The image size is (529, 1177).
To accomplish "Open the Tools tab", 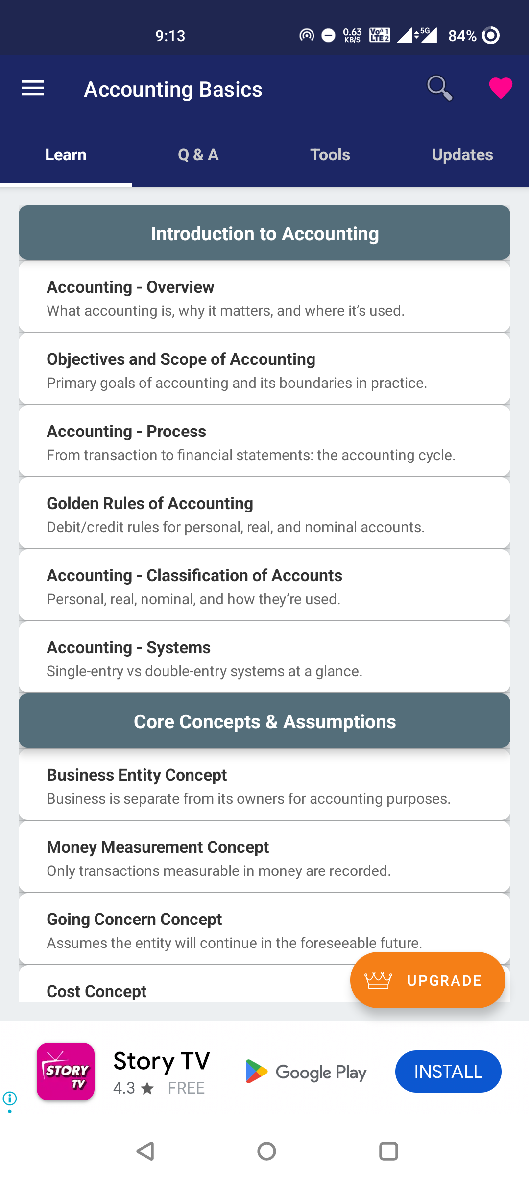I will pyautogui.click(x=330, y=154).
